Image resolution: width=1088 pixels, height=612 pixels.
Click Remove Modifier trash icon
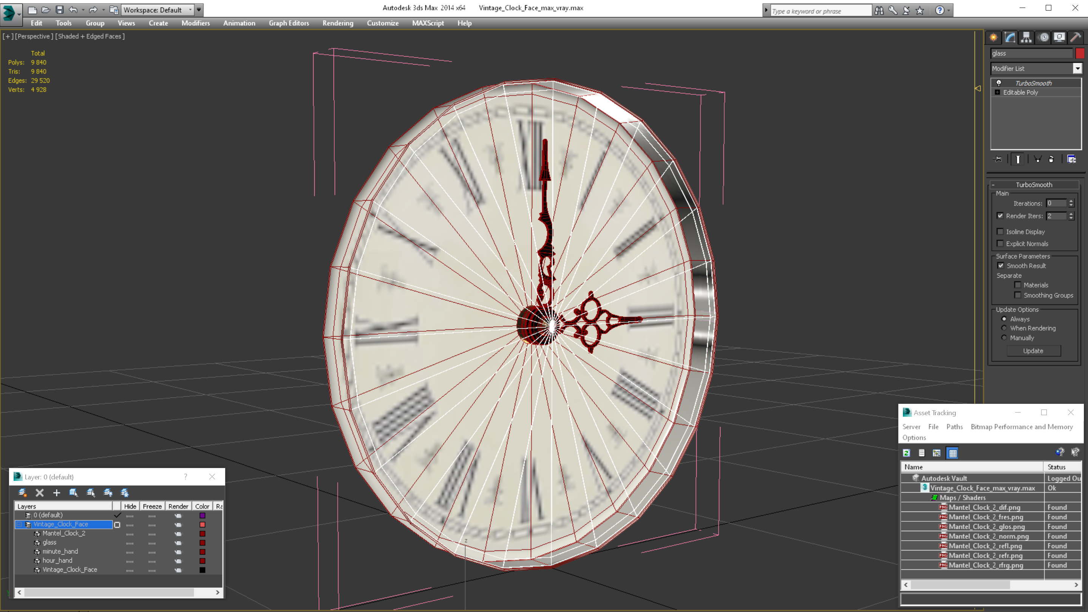(1051, 159)
